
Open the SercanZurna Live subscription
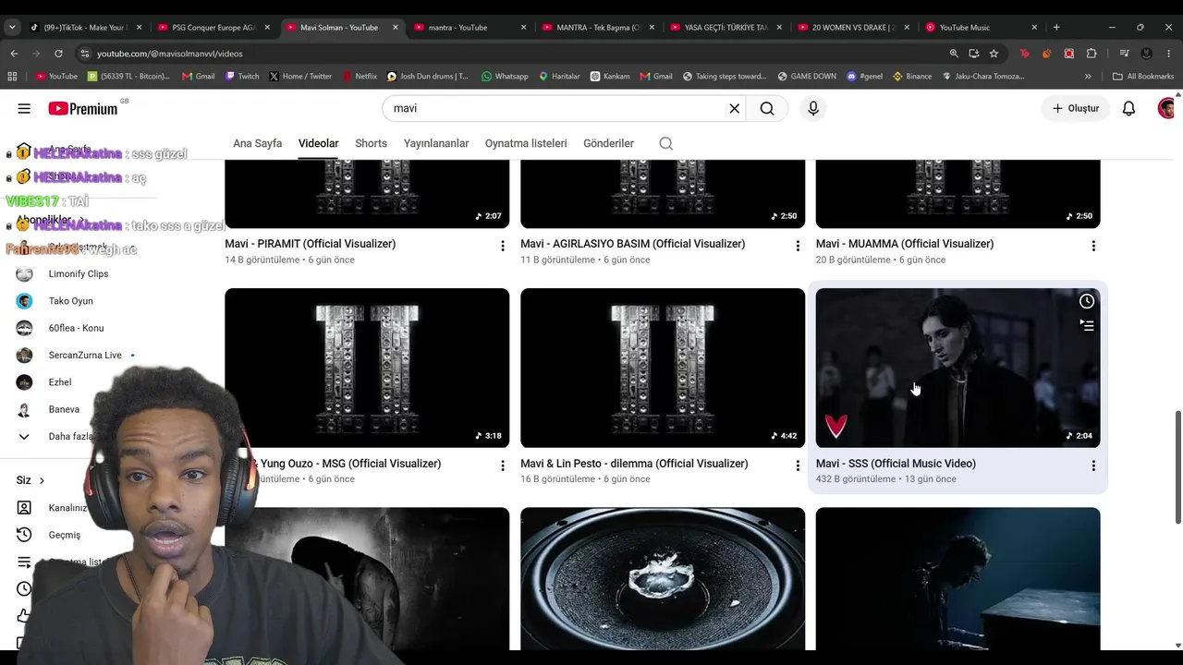(85, 356)
